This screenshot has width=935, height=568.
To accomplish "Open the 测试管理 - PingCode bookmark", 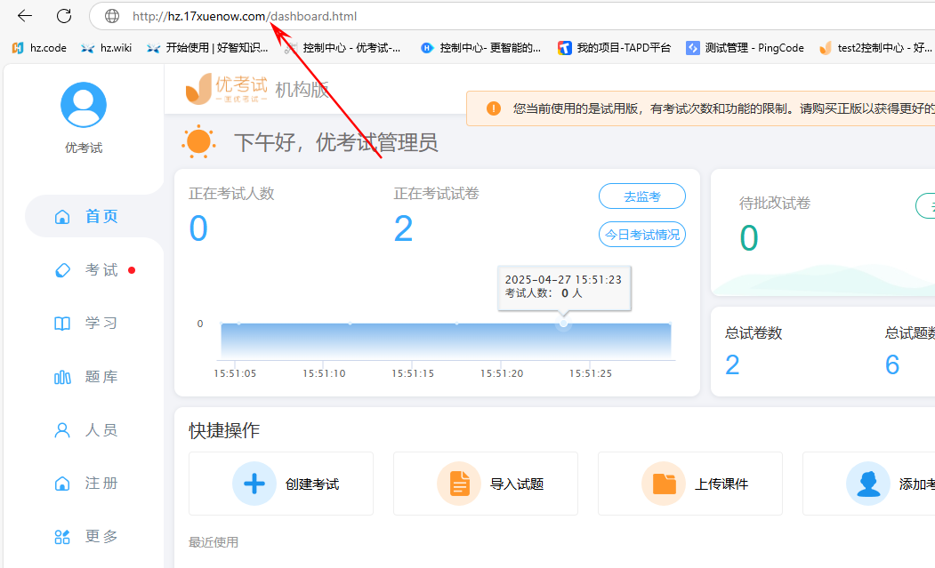I will [745, 48].
